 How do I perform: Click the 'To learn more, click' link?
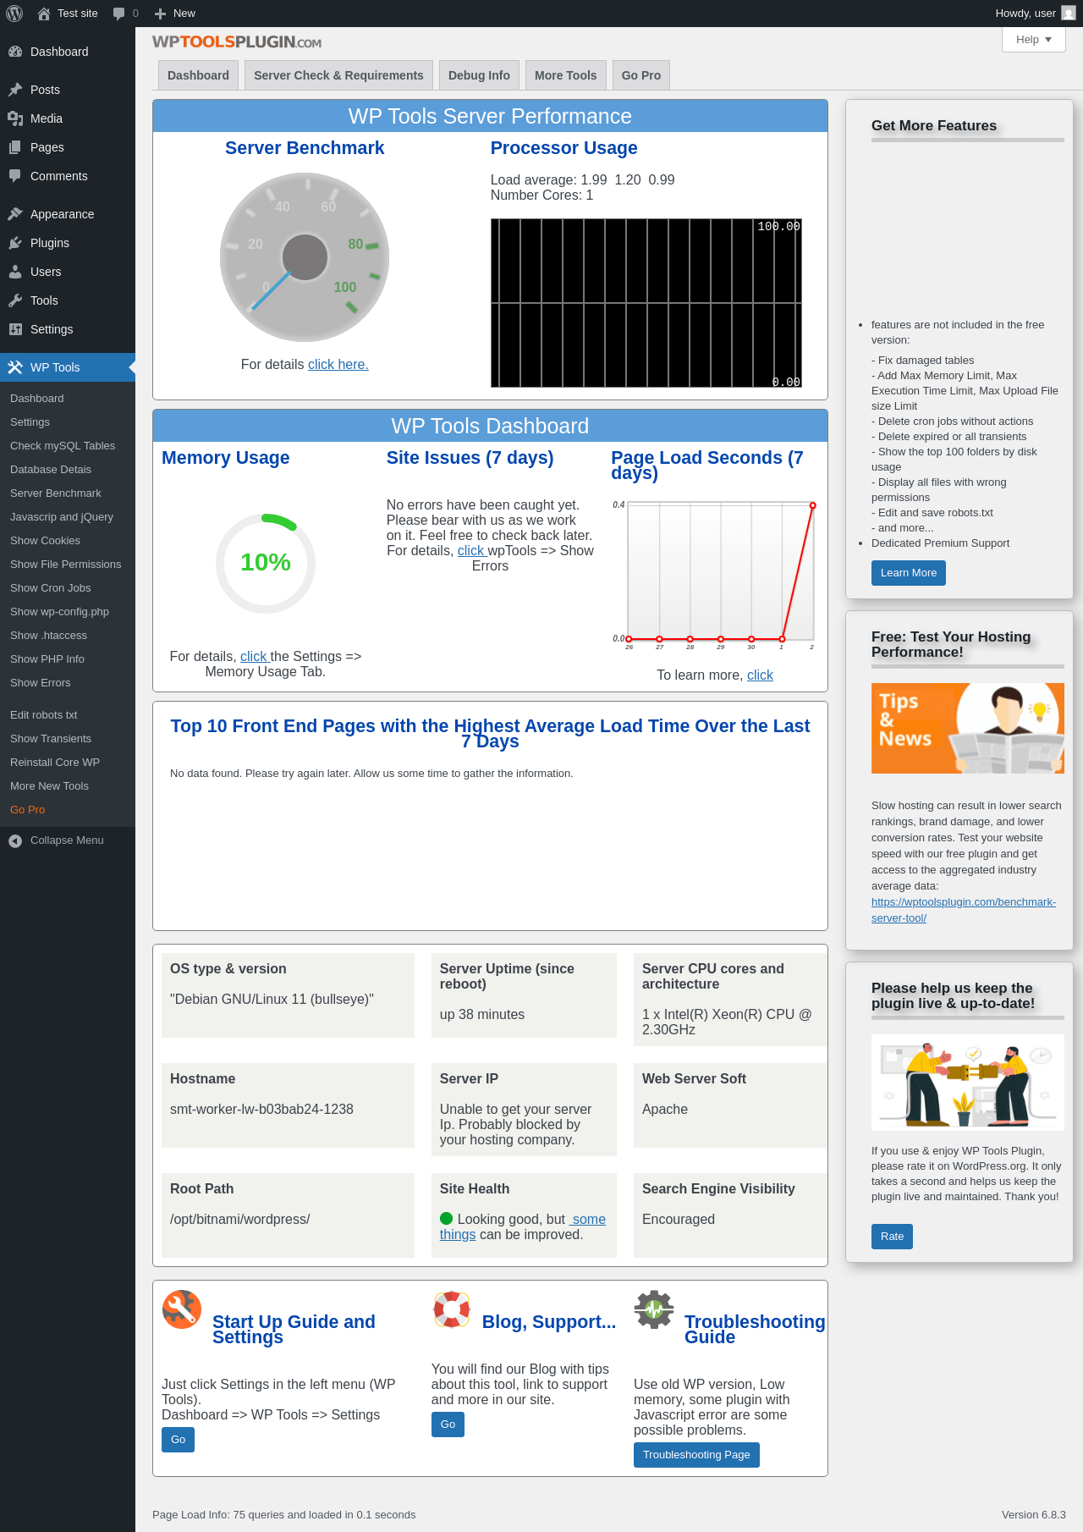[x=760, y=675]
